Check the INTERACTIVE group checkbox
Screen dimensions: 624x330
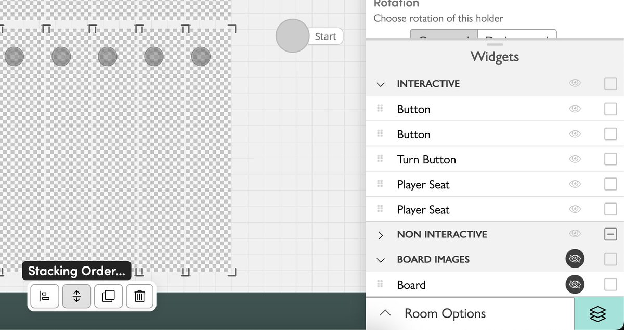pyautogui.click(x=610, y=83)
